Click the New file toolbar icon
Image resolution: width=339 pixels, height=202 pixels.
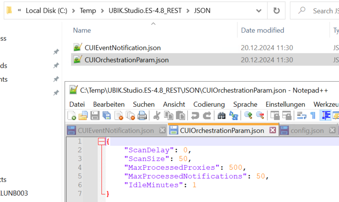coord(72,115)
